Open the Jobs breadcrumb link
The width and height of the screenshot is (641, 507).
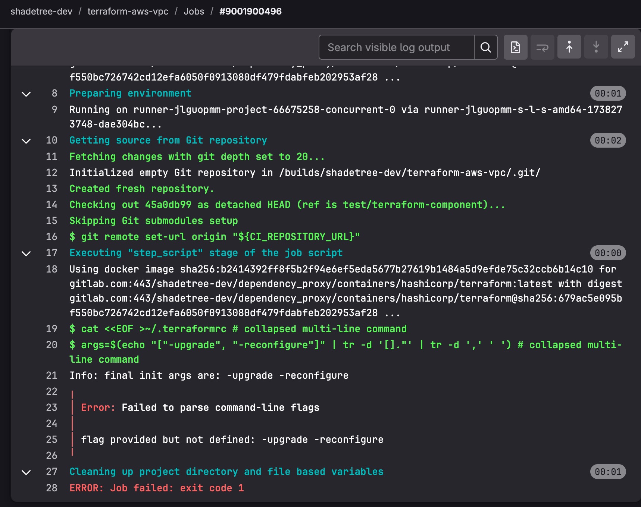tap(194, 12)
